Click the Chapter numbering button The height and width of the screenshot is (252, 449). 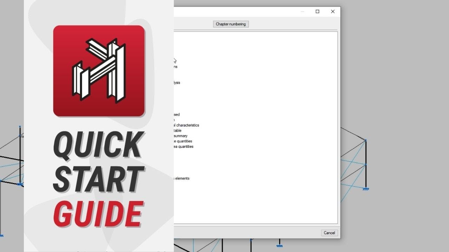tap(231, 24)
